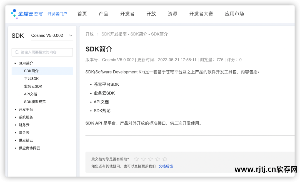Image resolution: width=300 pixels, height=182 pixels.
Task: Rate the document two stars
Action: 143,159
